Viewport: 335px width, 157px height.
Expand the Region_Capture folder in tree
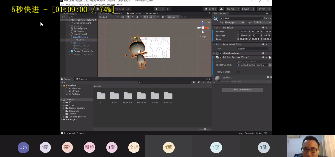tap(64, 108)
